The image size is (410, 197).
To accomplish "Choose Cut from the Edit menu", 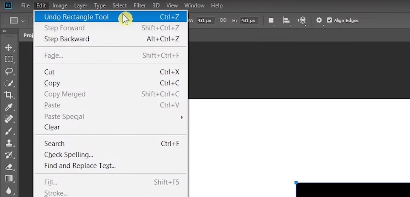I will [111, 72].
